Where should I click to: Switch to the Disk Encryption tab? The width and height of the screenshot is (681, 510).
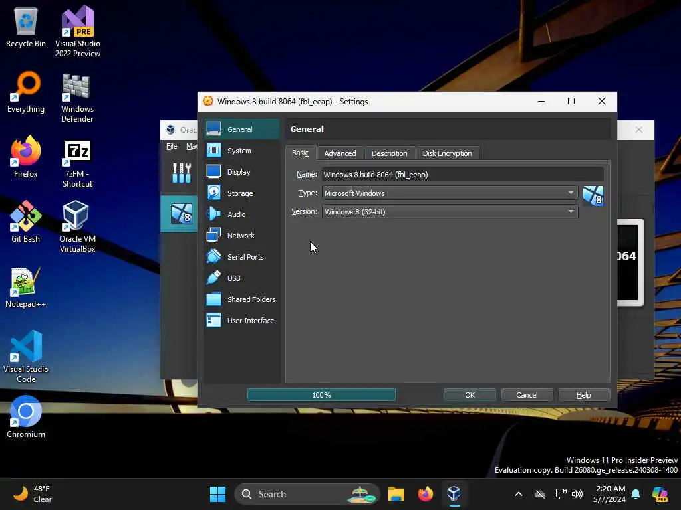[448, 153]
